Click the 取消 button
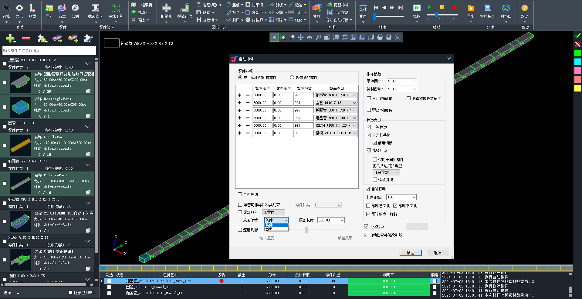The image size is (582, 299). pos(438,253)
